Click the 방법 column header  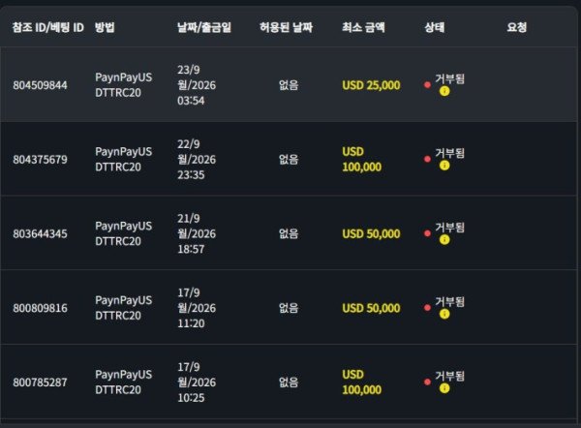tap(105, 27)
